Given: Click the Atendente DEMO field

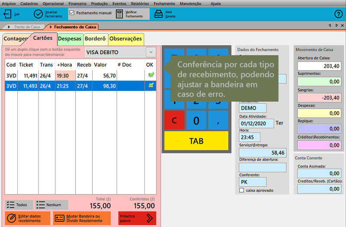Looking at the screenshot, I should 253,108.
